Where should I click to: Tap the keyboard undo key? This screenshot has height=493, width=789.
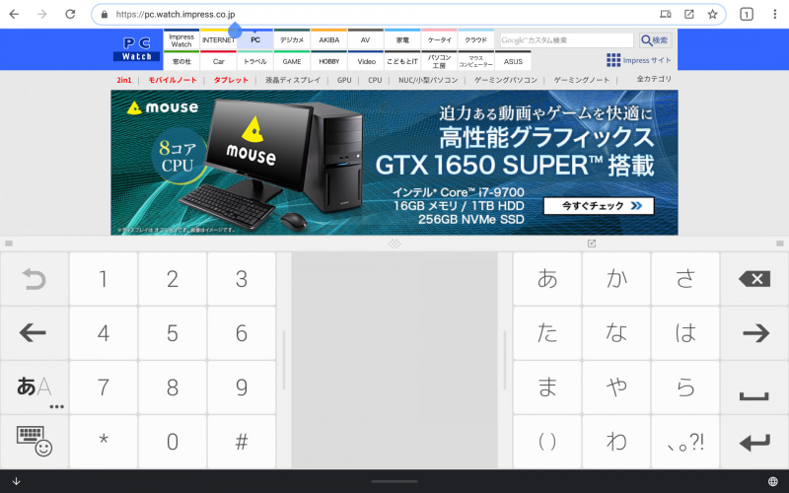[x=35, y=279]
